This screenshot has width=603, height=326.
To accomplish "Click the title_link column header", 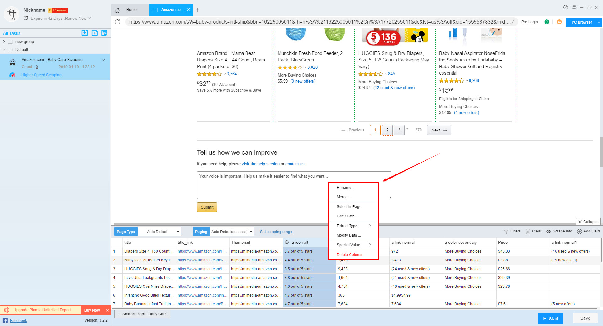I will pyautogui.click(x=203, y=243).
